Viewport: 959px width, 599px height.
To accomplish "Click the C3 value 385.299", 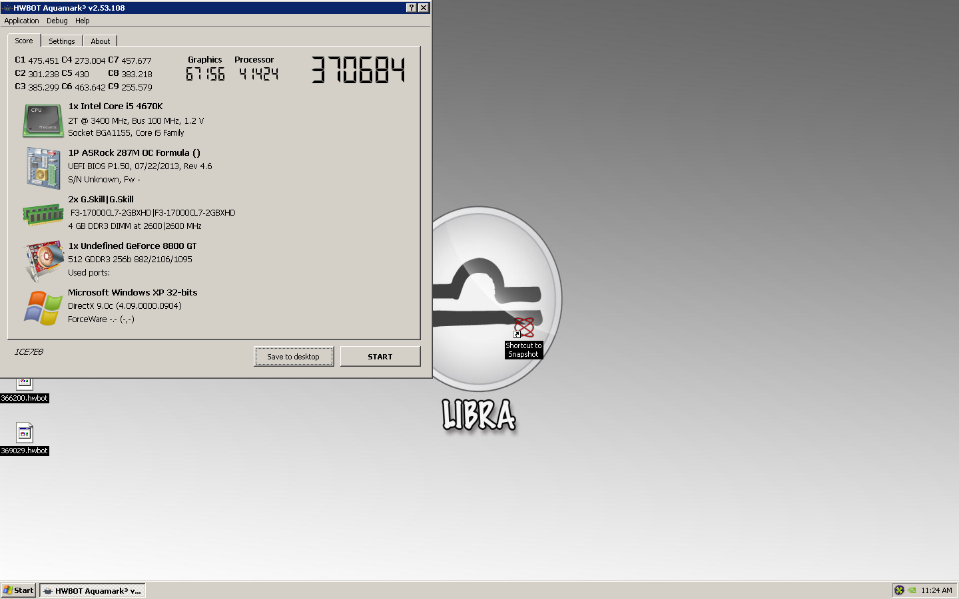I will (43, 87).
